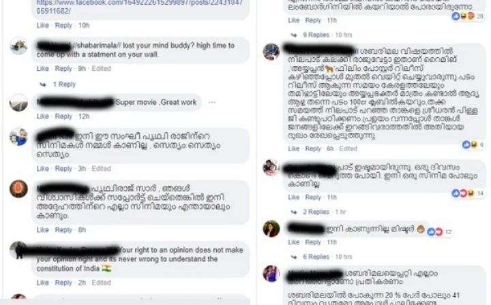Open three-dot options beside Super movie comment

212,102
